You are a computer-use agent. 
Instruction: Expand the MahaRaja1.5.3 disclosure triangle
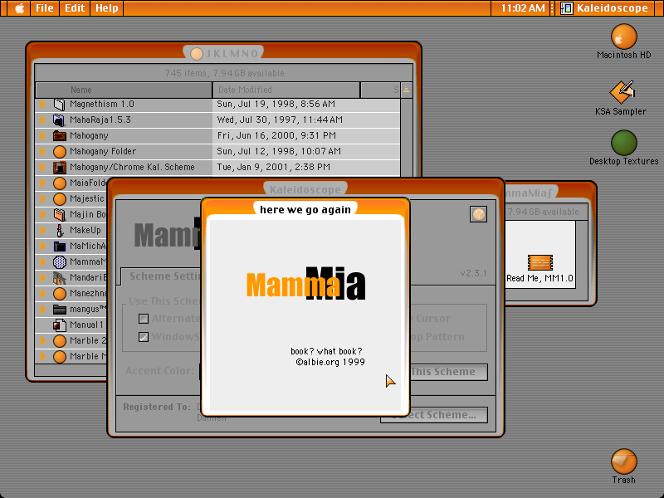(x=43, y=120)
